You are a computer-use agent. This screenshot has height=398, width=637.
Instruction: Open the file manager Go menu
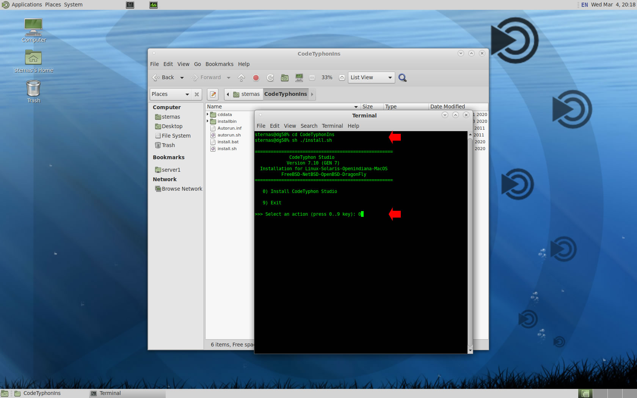(x=198, y=64)
